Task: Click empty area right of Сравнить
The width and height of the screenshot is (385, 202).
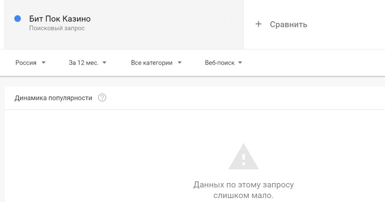Action: (348, 25)
